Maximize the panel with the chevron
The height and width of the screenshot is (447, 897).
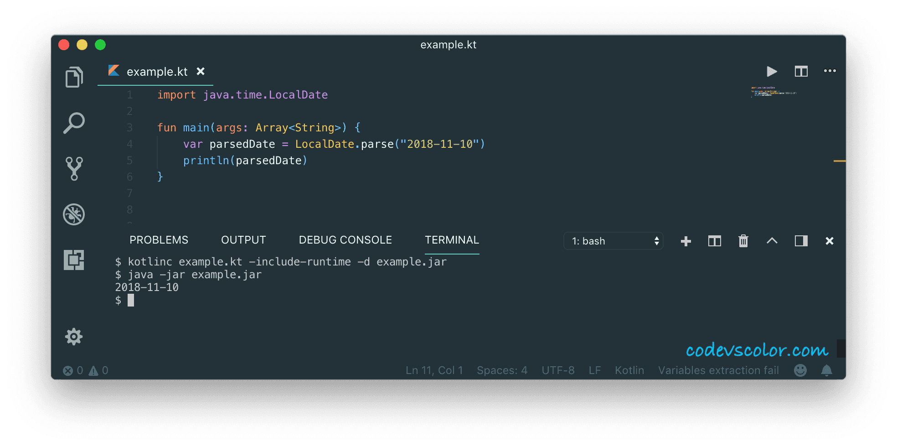772,241
